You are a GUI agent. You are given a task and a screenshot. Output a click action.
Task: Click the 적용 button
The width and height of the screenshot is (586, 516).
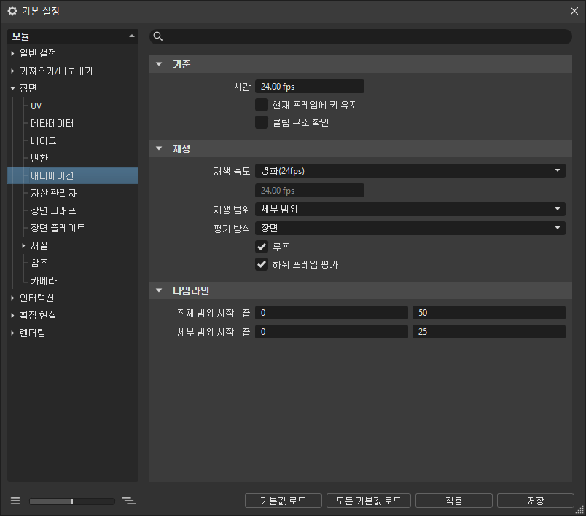coord(453,501)
